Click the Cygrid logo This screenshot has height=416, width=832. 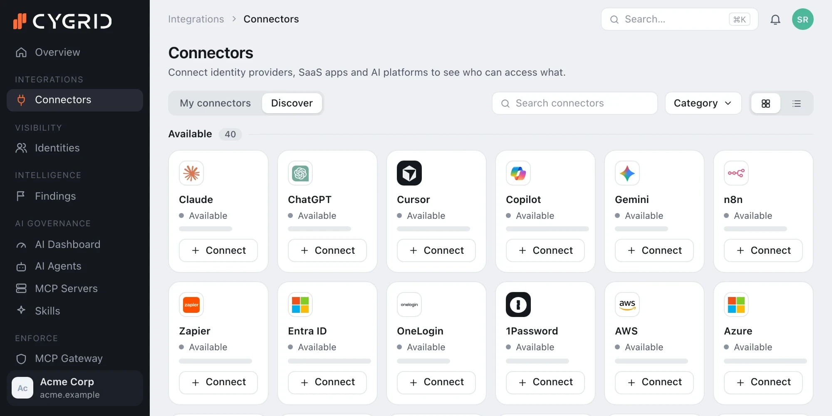(x=62, y=21)
